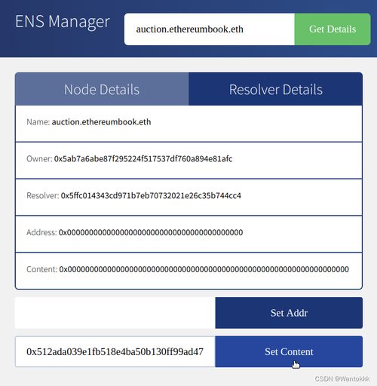
Task: Switch to the Node Details tab
Action: click(102, 89)
